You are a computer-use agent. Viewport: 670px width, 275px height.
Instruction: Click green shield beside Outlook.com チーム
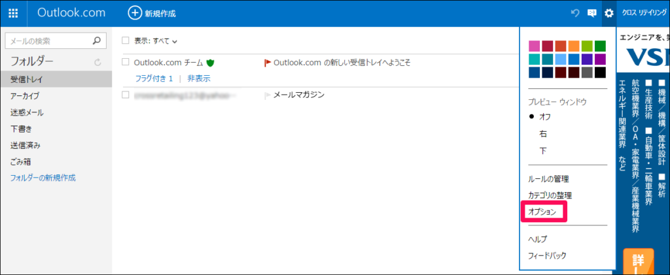[x=210, y=63]
